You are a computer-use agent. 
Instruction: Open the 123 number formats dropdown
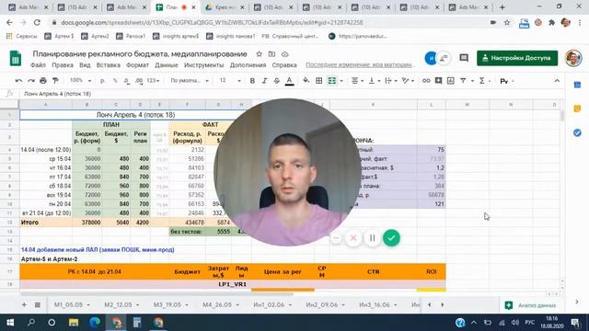[x=153, y=81]
